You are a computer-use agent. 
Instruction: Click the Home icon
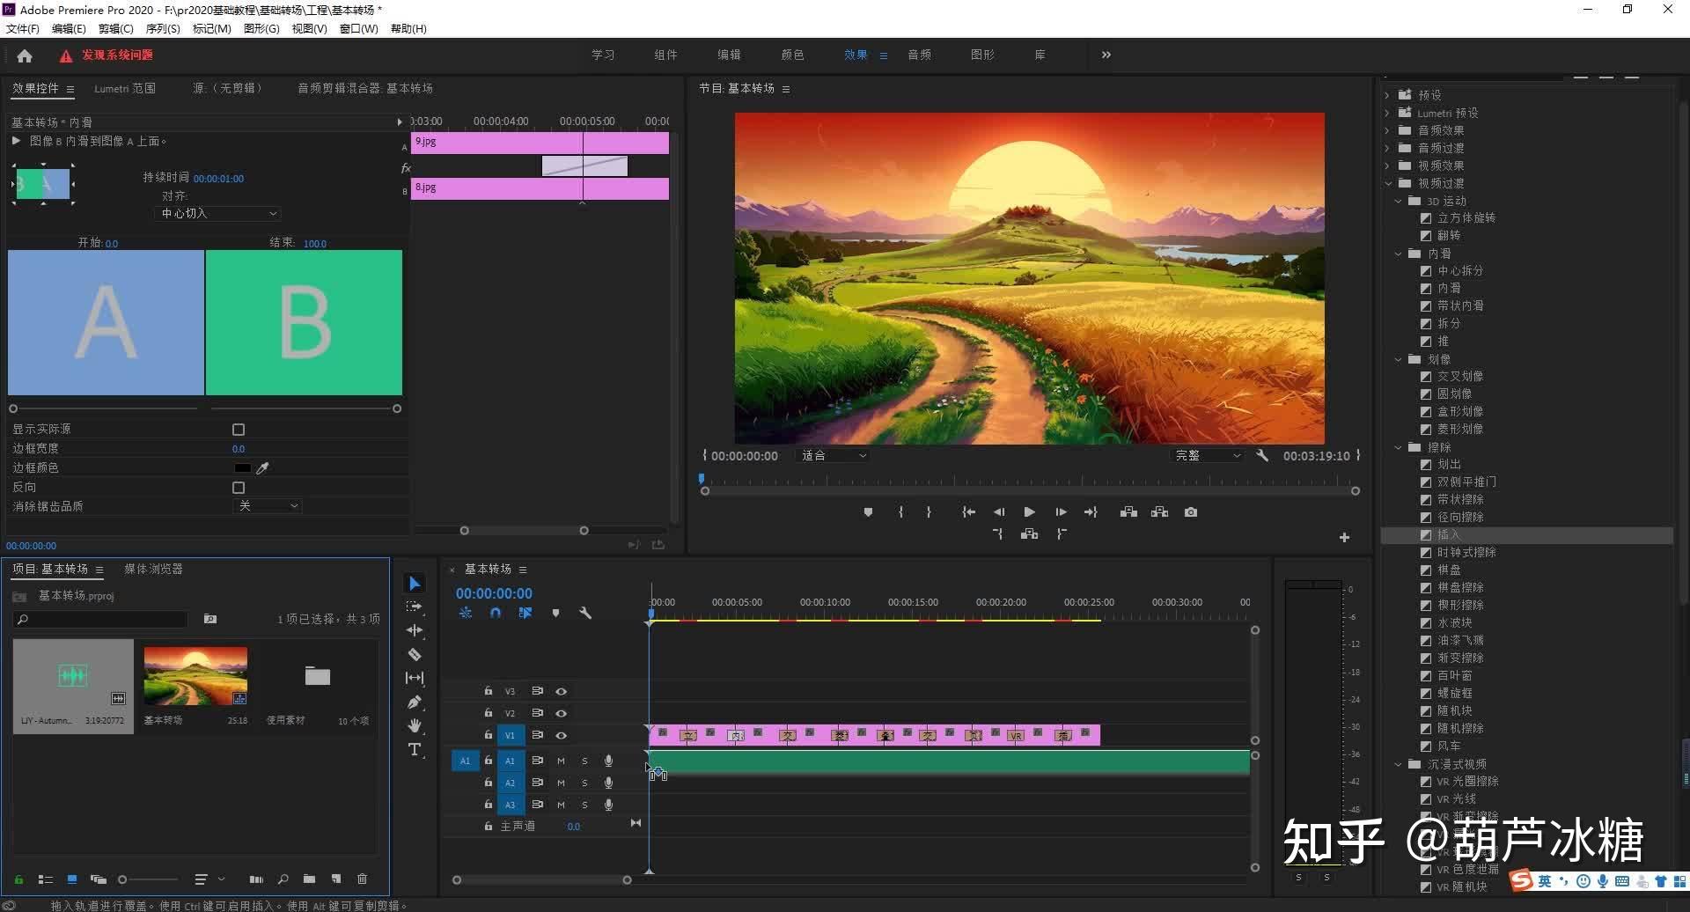click(25, 55)
